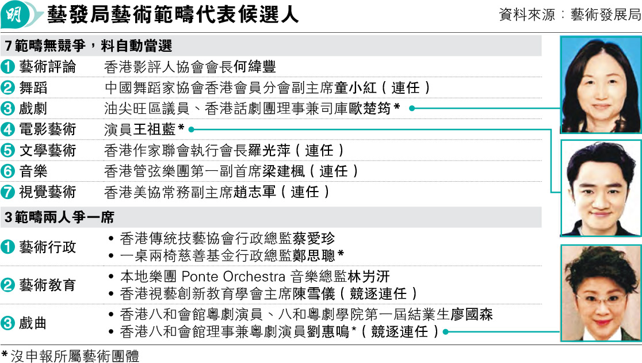Click number 1 icon beside 藝術行政
The image size is (642, 363).
[x=8, y=247]
